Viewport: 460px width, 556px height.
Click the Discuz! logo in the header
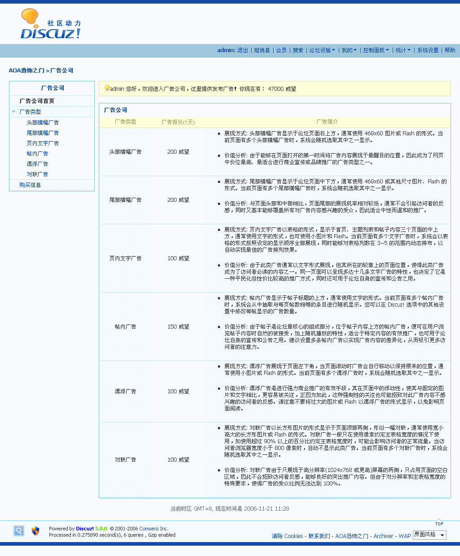(x=50, y=25)
